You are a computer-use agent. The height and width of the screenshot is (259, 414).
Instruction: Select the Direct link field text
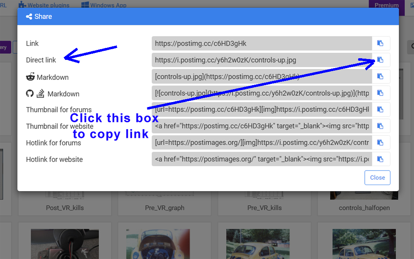click(x=262, y=60)
